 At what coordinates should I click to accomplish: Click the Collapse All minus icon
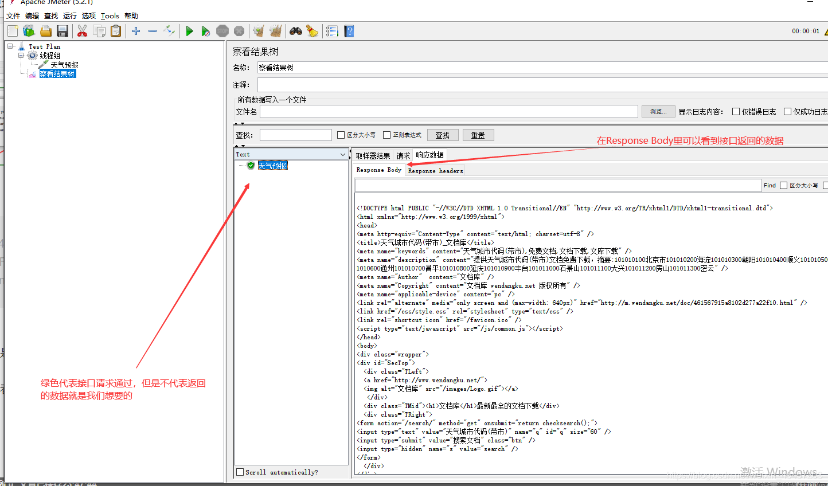tap(153, 31)
